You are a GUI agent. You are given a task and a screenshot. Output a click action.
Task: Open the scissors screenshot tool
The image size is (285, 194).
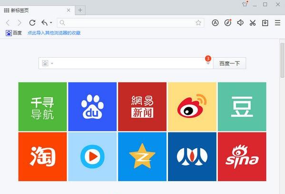click(253, 23)
